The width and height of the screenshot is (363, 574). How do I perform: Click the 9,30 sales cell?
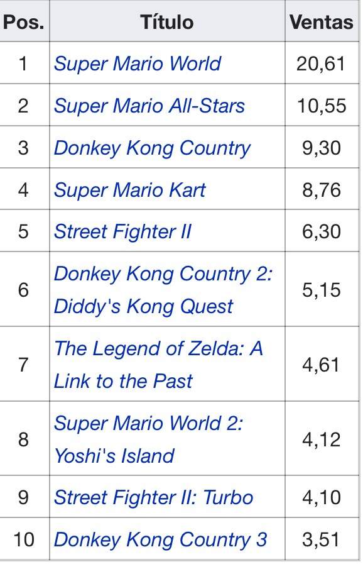tap(322, 148)
